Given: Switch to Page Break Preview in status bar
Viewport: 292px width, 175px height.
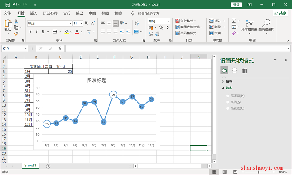Looking at the screenshot, I should 235,172.
